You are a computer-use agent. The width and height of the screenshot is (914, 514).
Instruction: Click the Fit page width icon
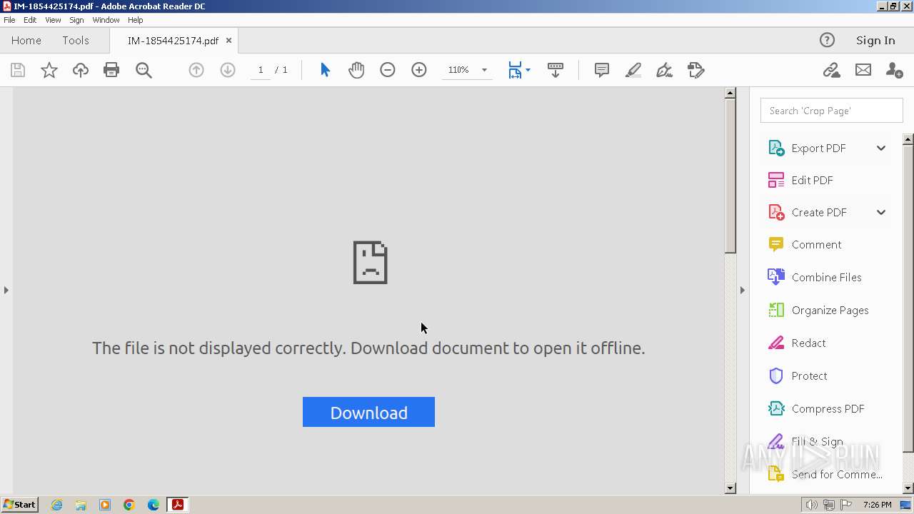(515, 70)
